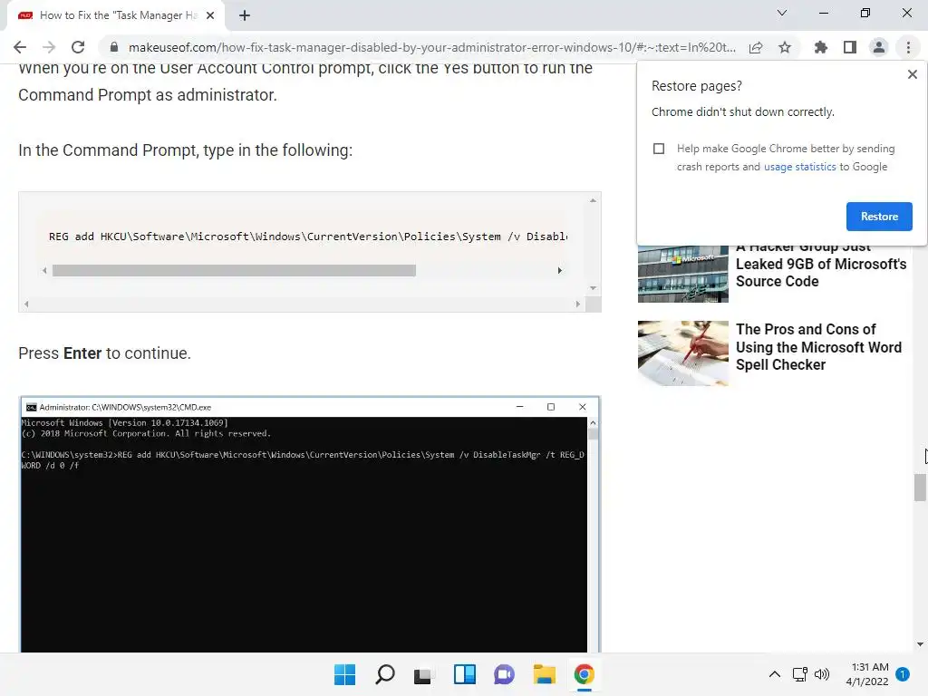Click the page scroll down arrow
928x696 pixels.
[x=920, y=644]
